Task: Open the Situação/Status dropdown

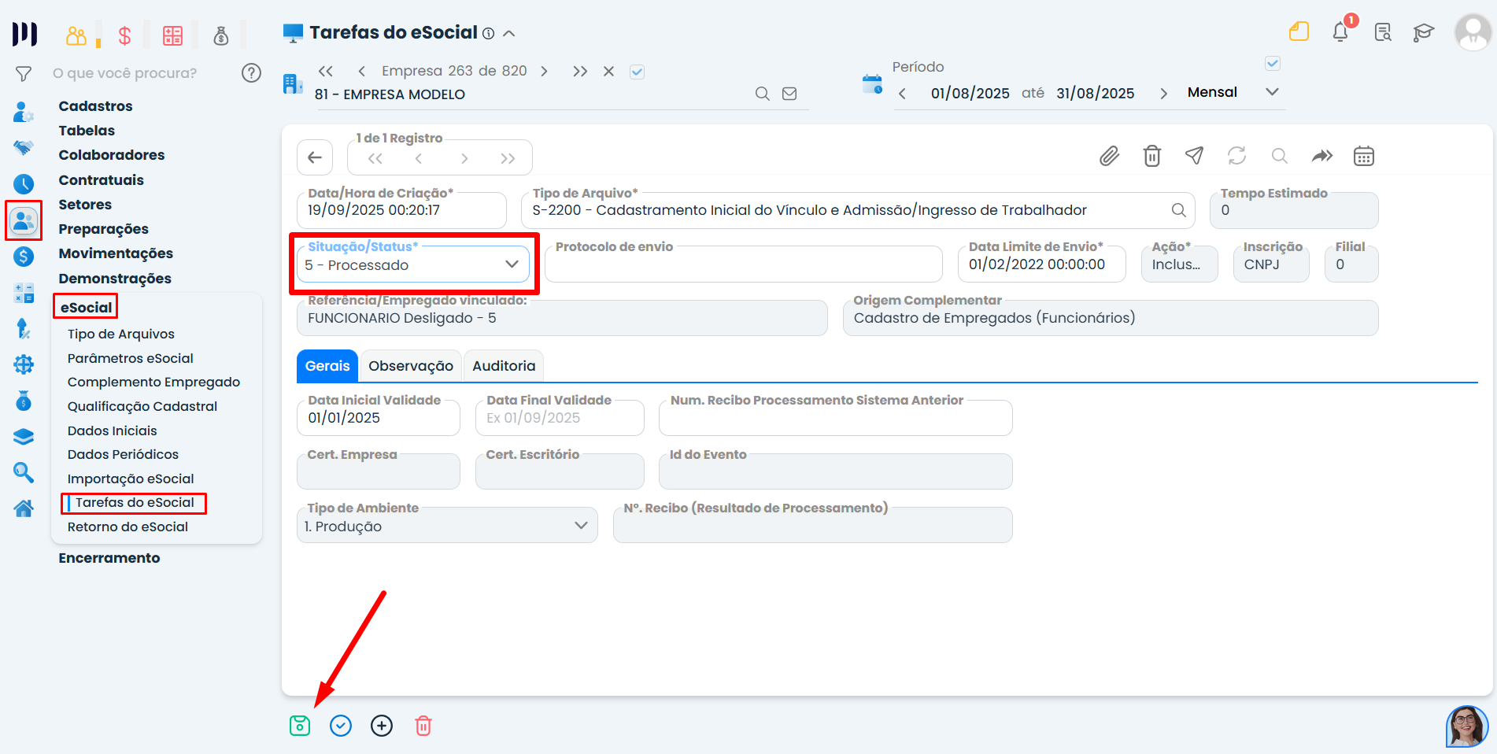Action: (x=413, y=264)
